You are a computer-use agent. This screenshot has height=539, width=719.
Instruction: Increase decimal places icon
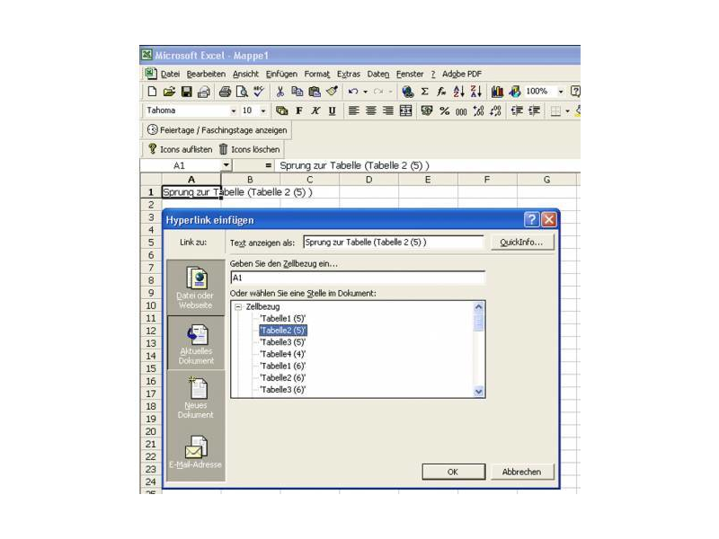478,110
